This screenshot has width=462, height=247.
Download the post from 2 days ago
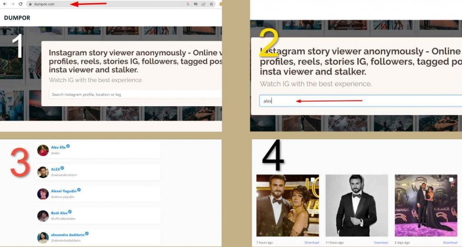click(450, 243)
